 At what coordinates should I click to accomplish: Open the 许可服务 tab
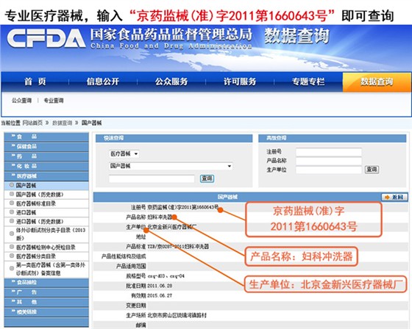tap(240, 82)
